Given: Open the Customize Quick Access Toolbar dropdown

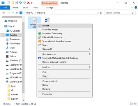Looking at the screenshot, I should click(x=32, y=3).
